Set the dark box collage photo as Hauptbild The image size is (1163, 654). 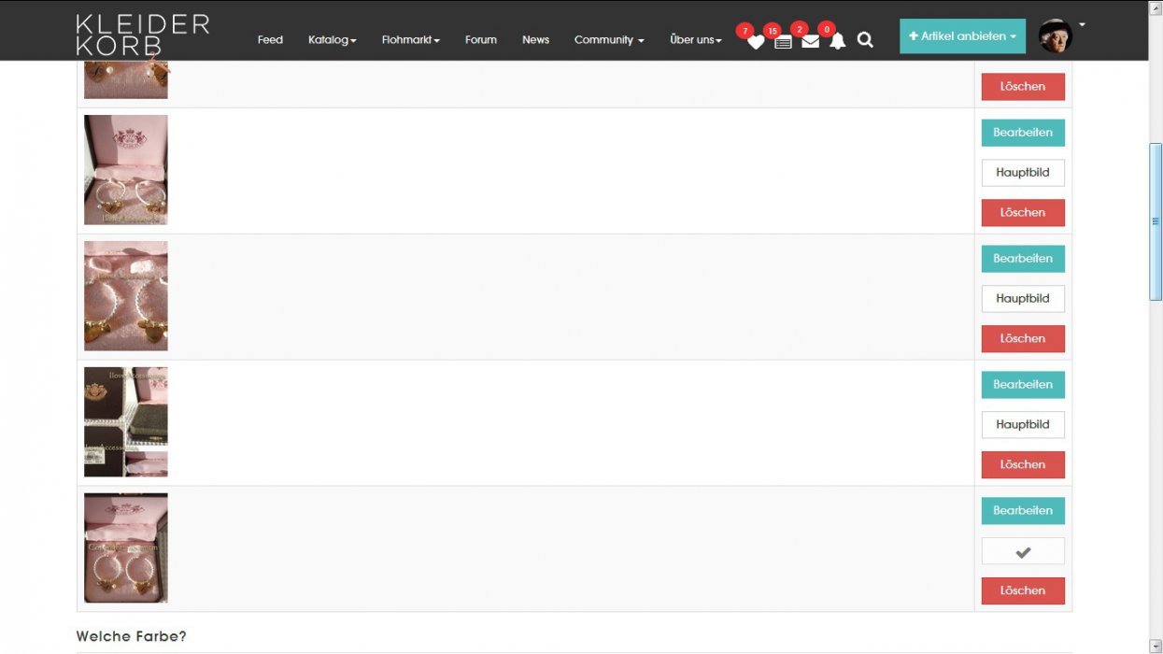[1022, 425]
